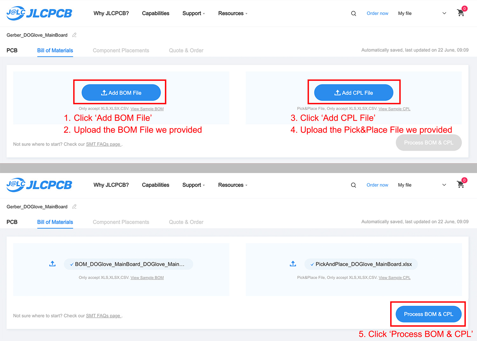Open the Component Placements tab in the bottom screenshot
The height and width of the screenshot is (341, 477).
pyautogui.click(x=121, y=222)
